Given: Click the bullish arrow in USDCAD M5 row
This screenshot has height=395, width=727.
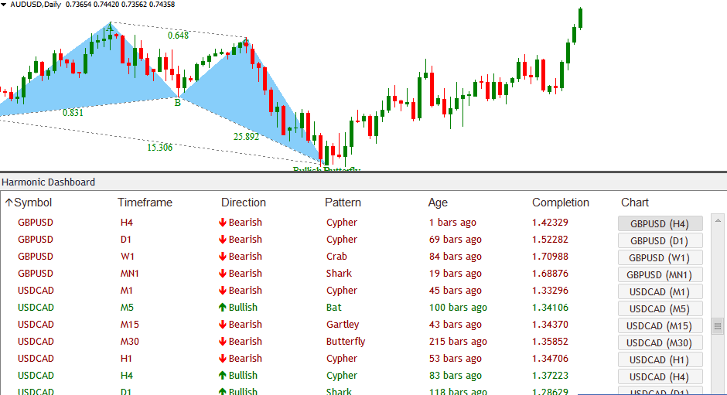Looking at the screenshot, I should click(223, 308).
